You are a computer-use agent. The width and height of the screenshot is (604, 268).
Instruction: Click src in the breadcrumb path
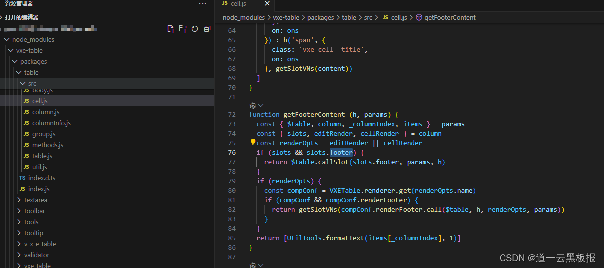[368, 17]
